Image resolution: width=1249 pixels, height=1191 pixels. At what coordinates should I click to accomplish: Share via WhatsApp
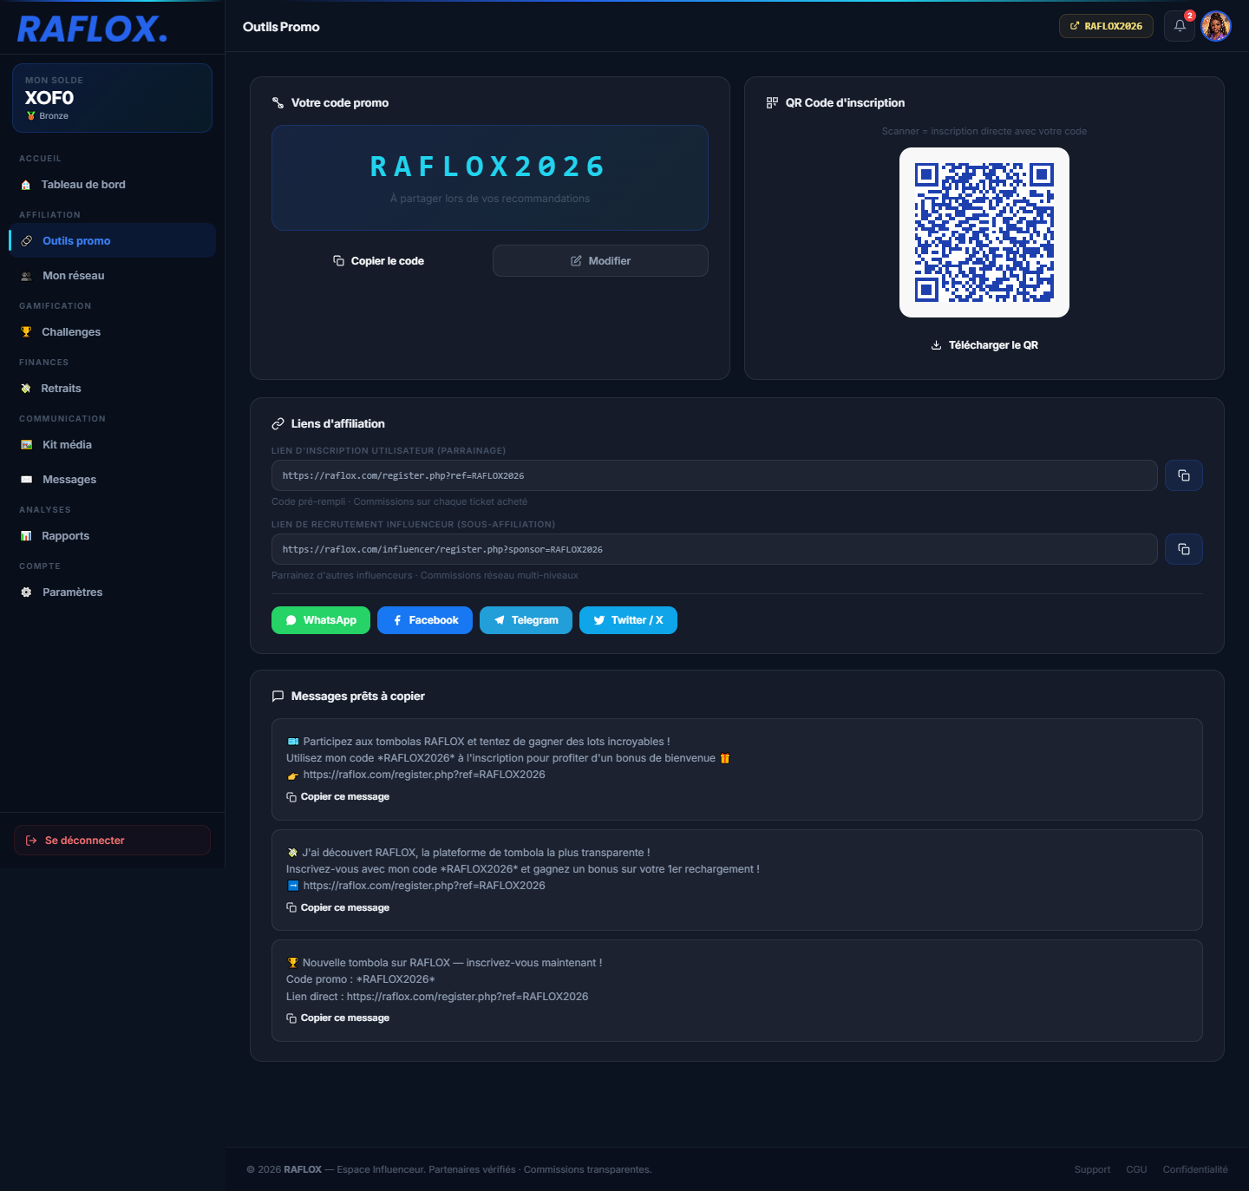click(321, 620)
